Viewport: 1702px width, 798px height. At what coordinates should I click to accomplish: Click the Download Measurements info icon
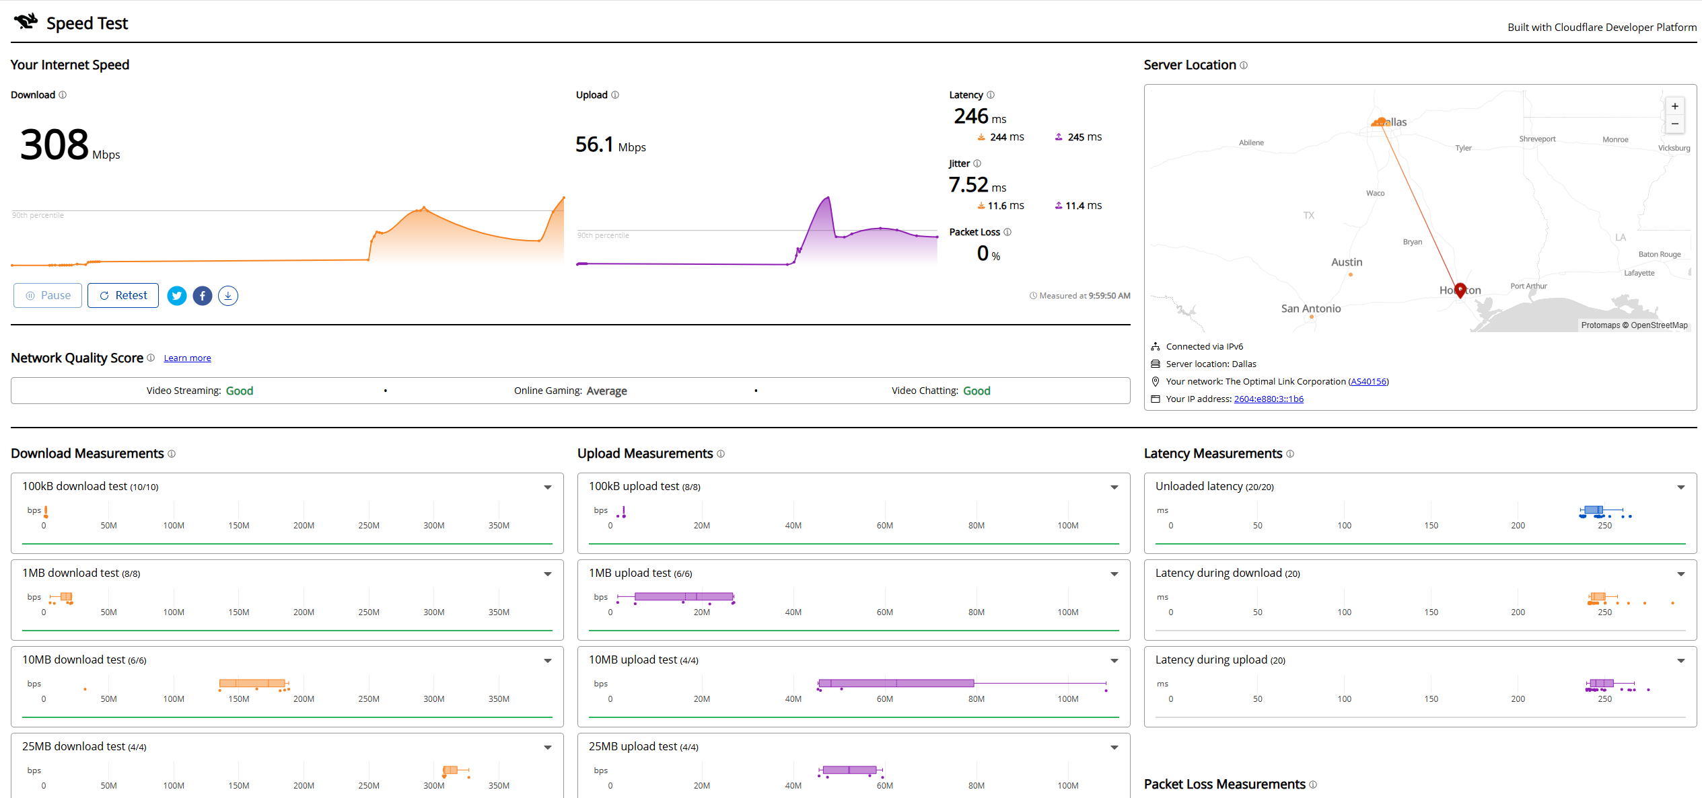click(172, 454)
